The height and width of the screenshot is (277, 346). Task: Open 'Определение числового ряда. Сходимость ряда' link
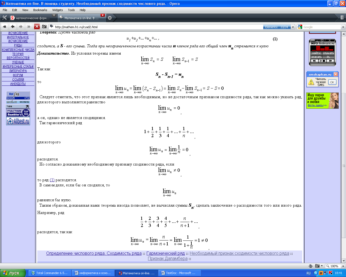pos(94,253)
